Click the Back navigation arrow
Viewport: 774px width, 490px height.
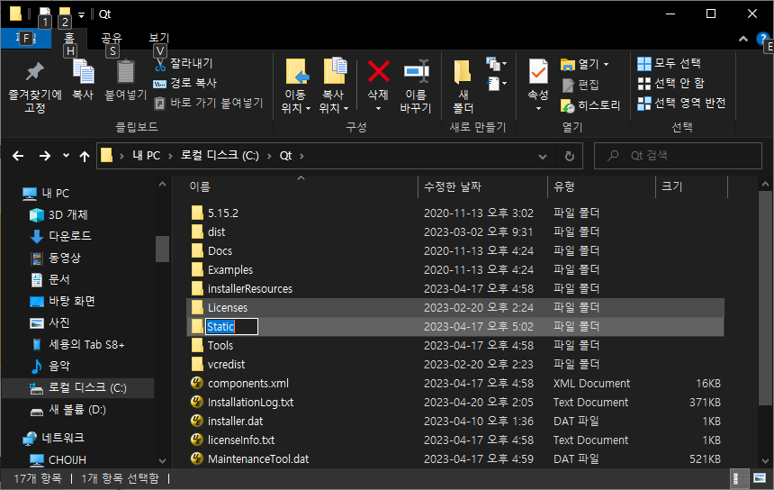(x=18, y=156)
